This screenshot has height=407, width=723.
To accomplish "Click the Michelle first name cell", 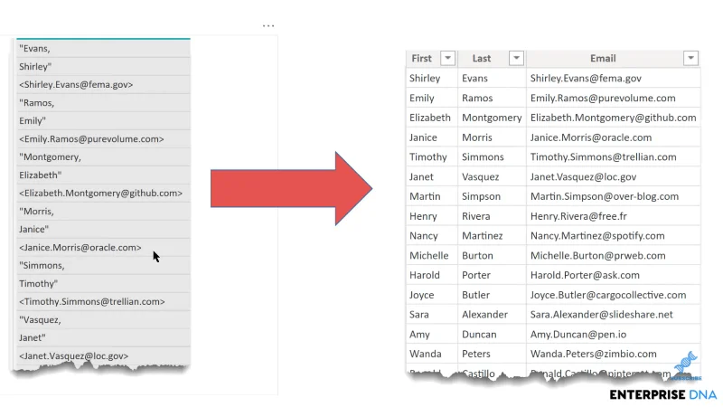I will click(432, 256).
